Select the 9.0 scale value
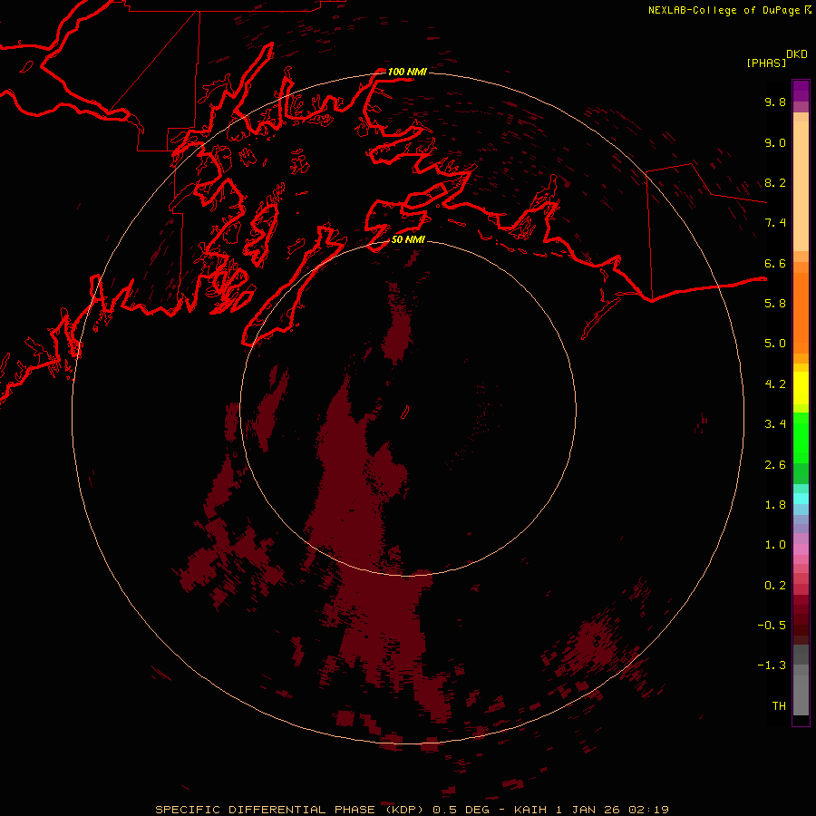Screen dimensions: 816x816 pos(775,142)
